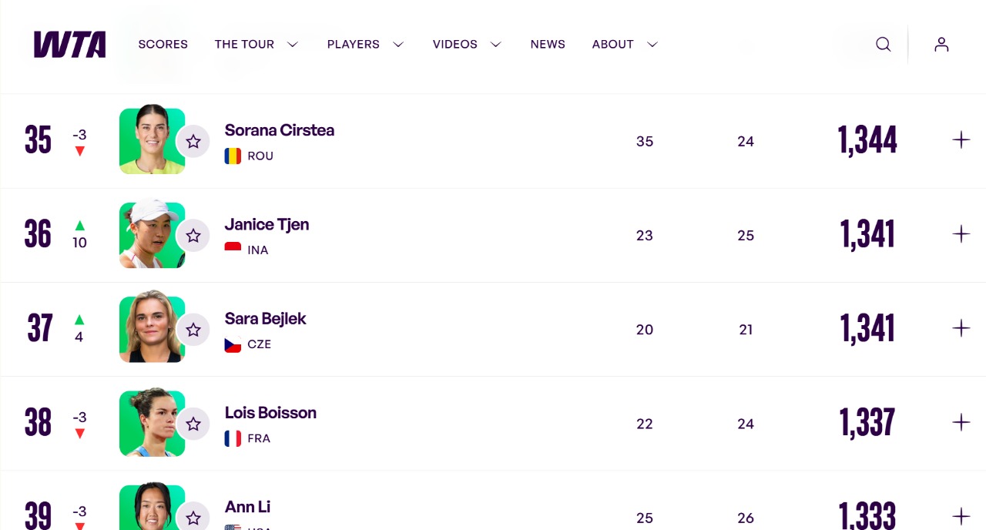986x530 pixels.
Task: Star Sara Bejlek as favorite
Action: click(193, 330)
